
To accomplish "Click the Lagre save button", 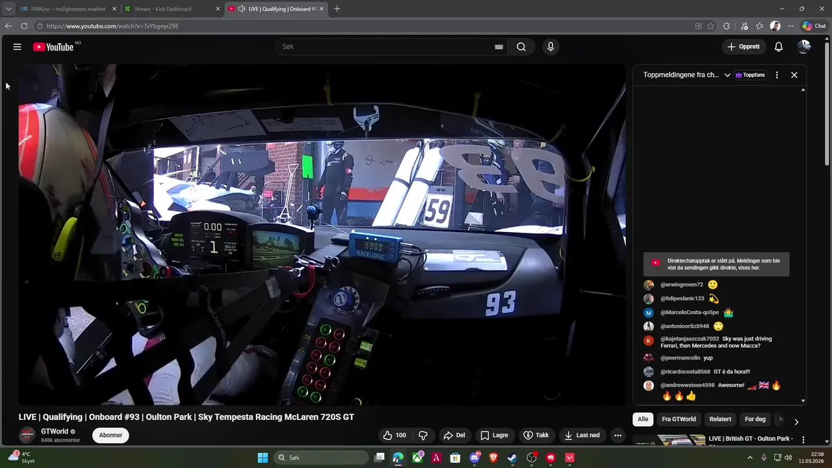I will (494, 435).
